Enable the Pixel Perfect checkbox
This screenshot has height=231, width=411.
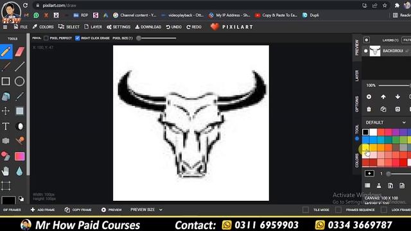[46, 38]
